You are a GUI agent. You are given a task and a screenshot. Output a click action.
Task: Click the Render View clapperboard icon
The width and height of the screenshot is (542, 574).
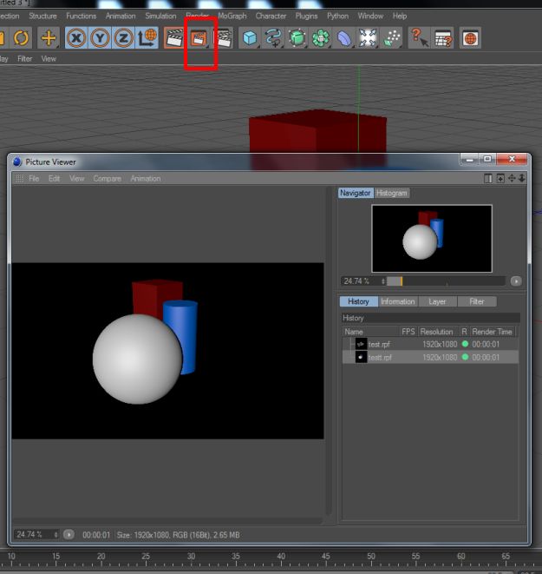click(x=174, y=38)
